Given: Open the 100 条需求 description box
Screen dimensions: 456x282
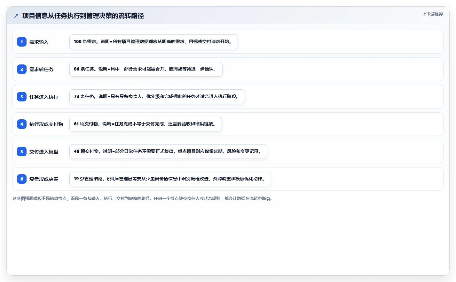Looking at the screenshot, I should coord(153,42).
